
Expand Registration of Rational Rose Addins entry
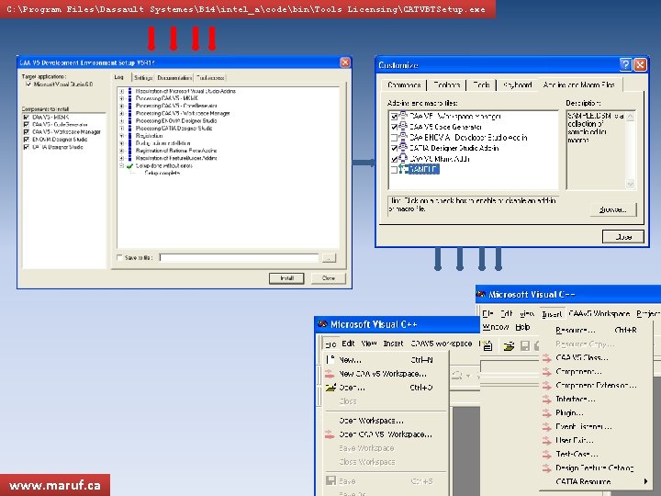pos(122,151)
